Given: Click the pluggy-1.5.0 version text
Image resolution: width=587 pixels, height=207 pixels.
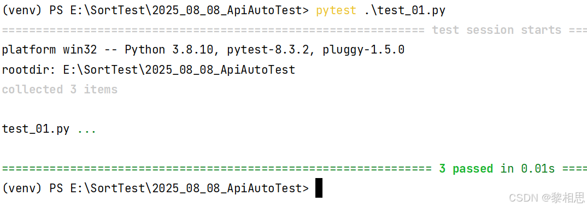Looking at the screenshot, I should pos(363,50).
